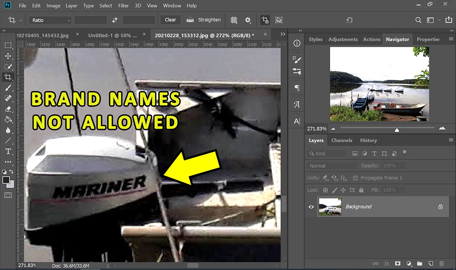Click the crop width input field
Viewport: 456px width, 270px height.
(91, 20)
